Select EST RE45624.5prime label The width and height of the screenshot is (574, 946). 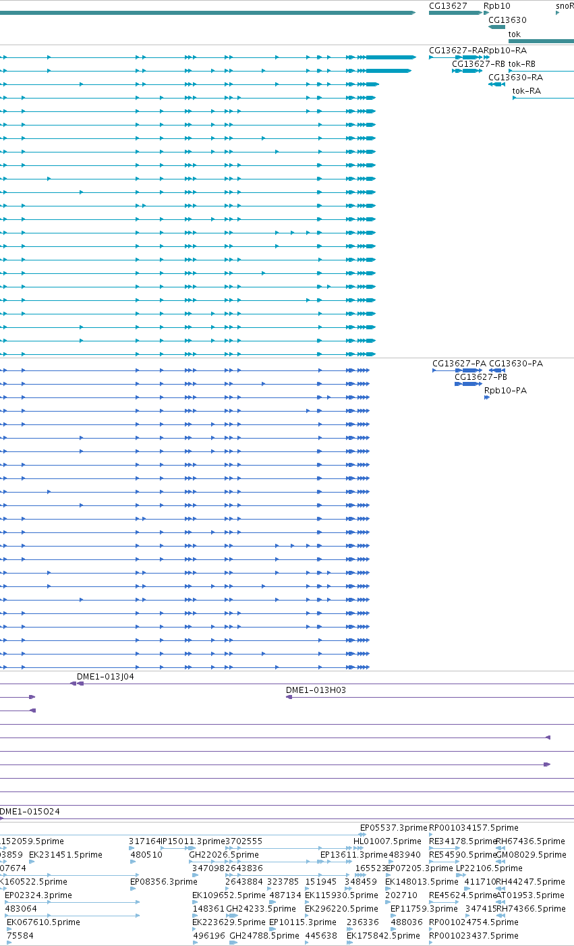coord(463,895)
